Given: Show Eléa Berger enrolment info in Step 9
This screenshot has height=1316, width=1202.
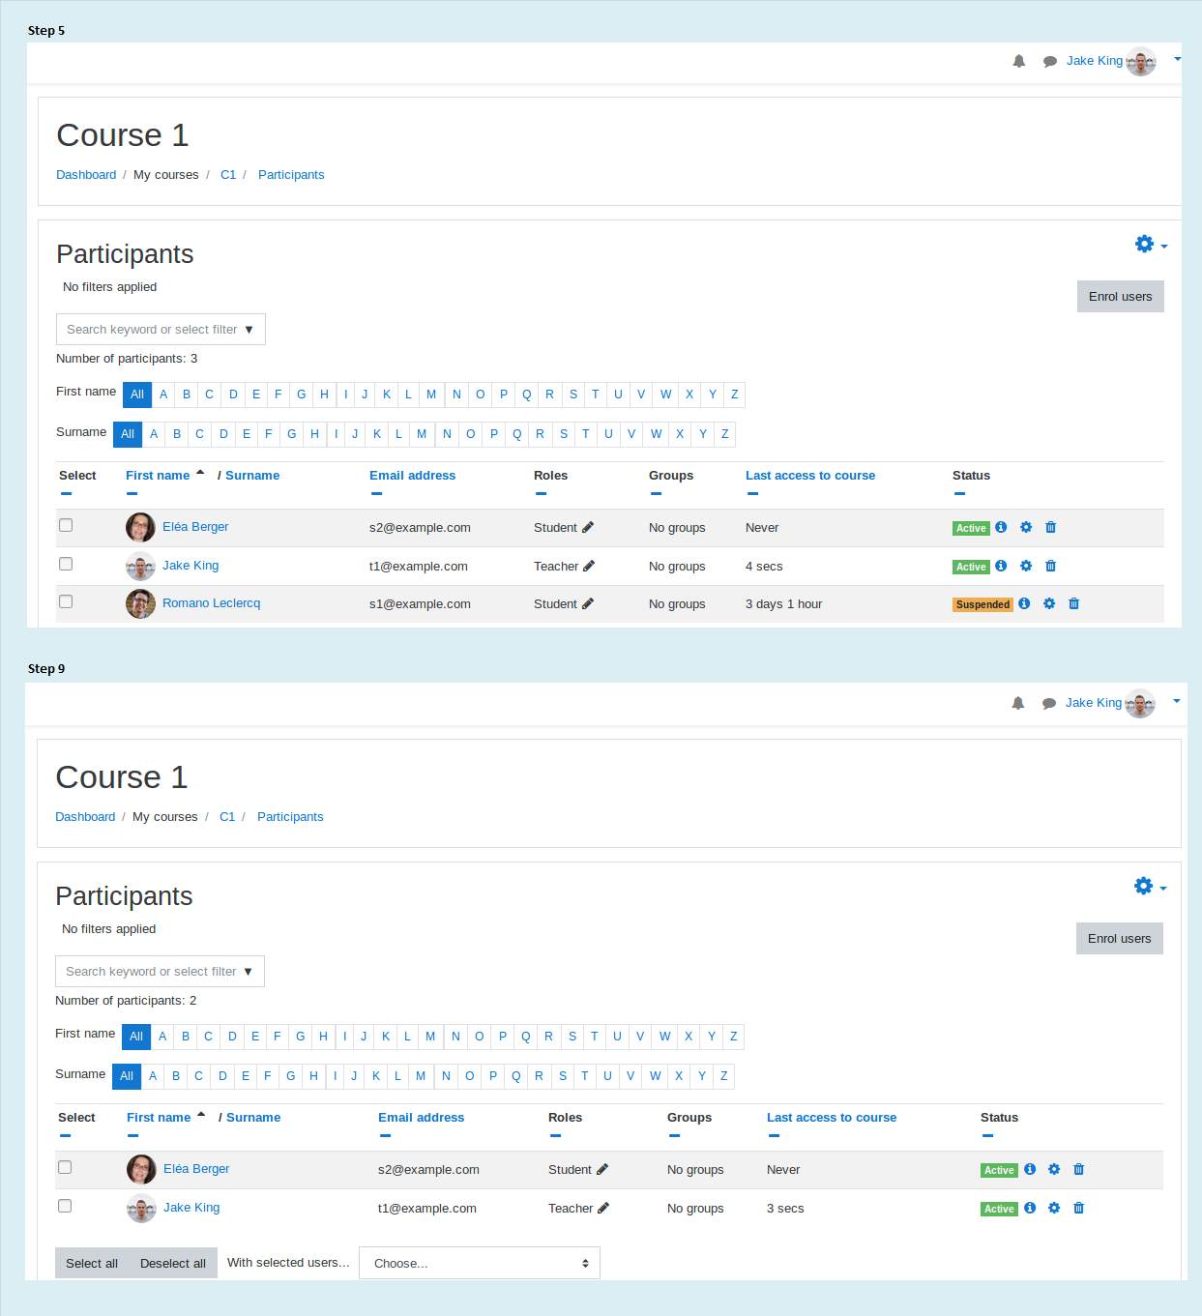Looking at the screenshot, I should pyautogui.click(x=1030, y=1169).
